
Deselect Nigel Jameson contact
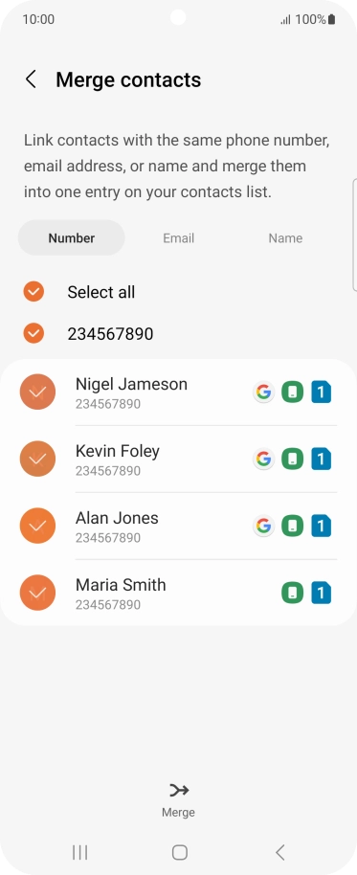tap(37, 392)
